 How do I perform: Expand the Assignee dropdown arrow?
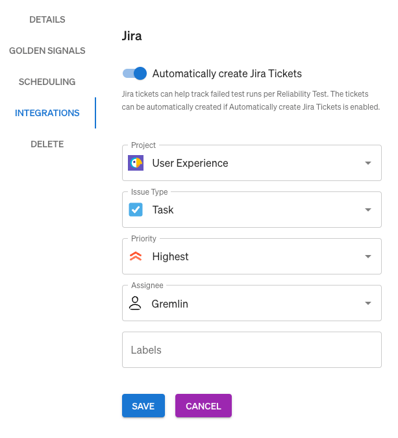(x=368, y=303)
